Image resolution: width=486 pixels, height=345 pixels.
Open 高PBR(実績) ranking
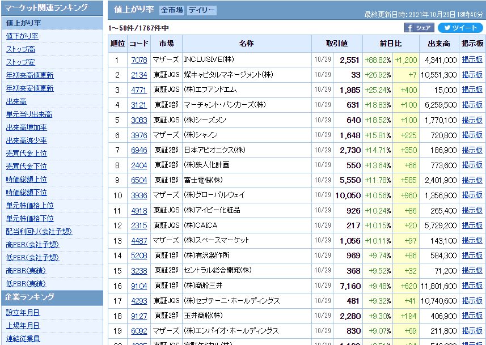26,271
